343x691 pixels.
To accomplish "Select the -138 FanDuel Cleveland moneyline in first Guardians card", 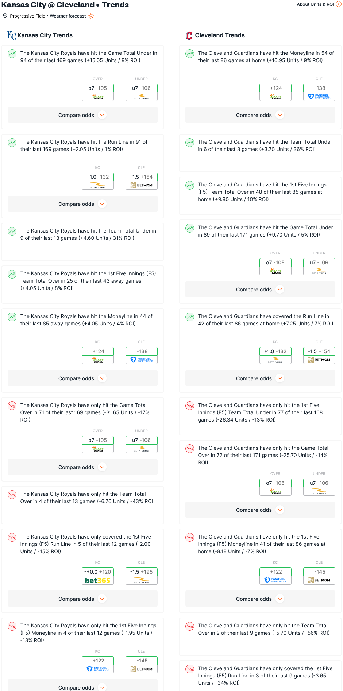I will tap(319, 92).
